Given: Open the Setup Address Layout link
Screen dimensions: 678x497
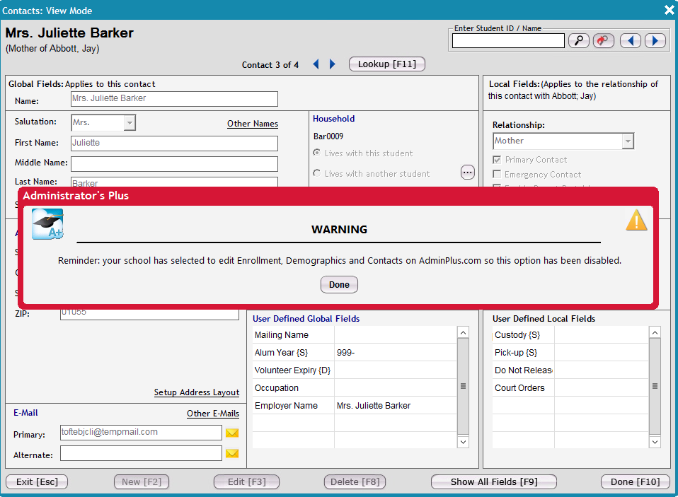Looking at the screenshot, I should click(197, 392).
